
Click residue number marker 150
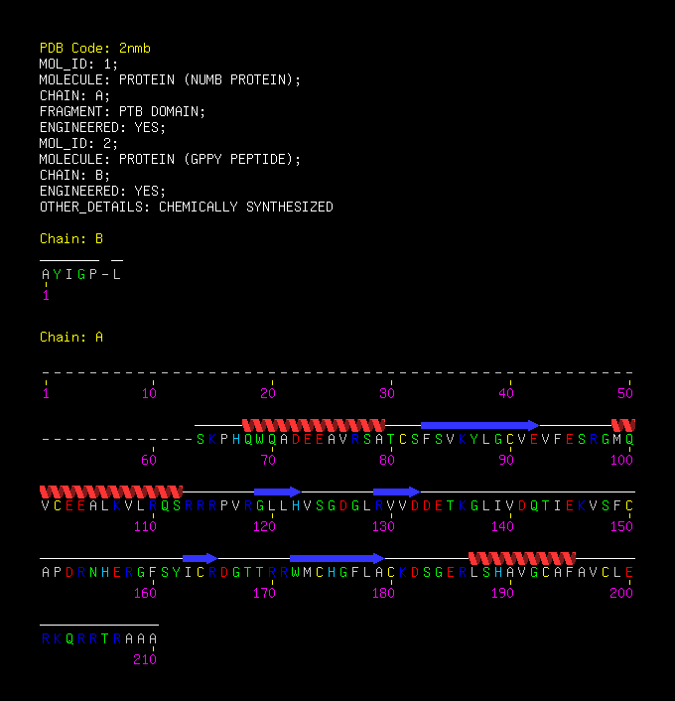(621, 526)
